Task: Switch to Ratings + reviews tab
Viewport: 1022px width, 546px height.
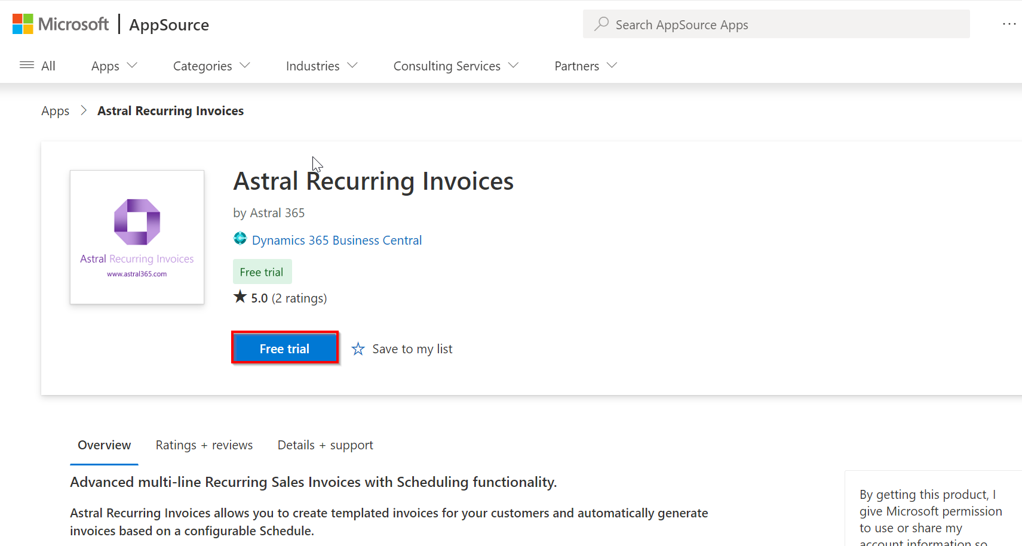Action: (x=204, y=445)
